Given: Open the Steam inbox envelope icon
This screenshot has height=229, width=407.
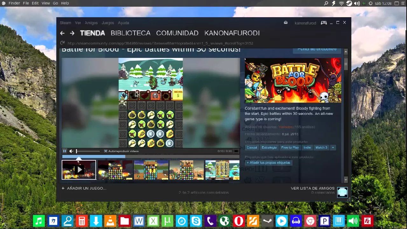Looking at the screenshot, I should click(x=286, y=23).
